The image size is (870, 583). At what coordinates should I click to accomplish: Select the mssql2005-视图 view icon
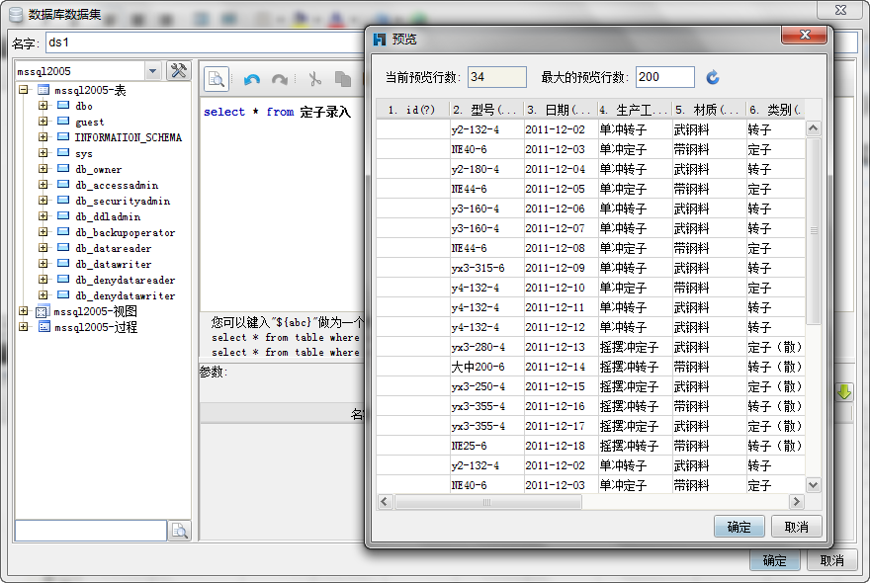pyautogui.click(x=43, y=311)
